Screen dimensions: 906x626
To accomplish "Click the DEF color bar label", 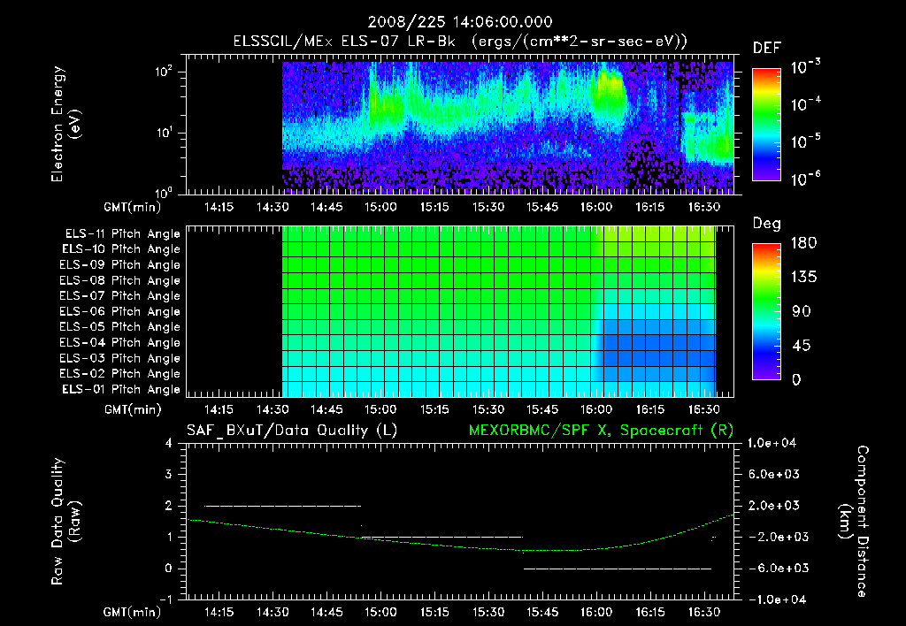I will coord(767,48).
